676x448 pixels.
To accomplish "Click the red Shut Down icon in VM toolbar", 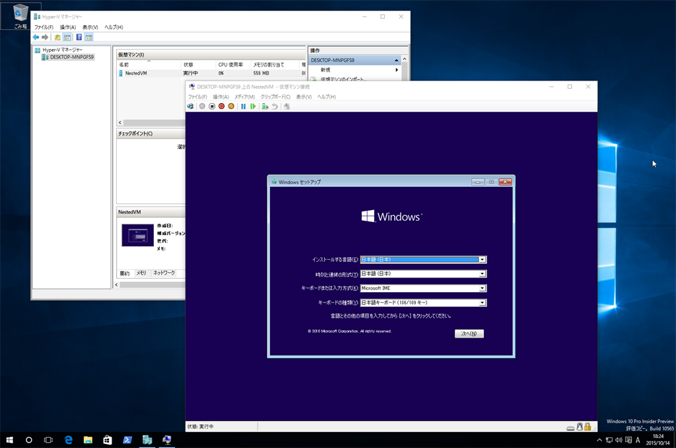I will tap(222, 106).
